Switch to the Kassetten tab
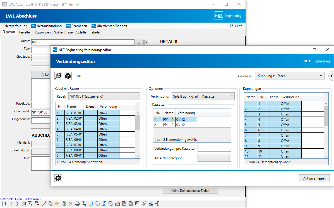 click(25, 32)
